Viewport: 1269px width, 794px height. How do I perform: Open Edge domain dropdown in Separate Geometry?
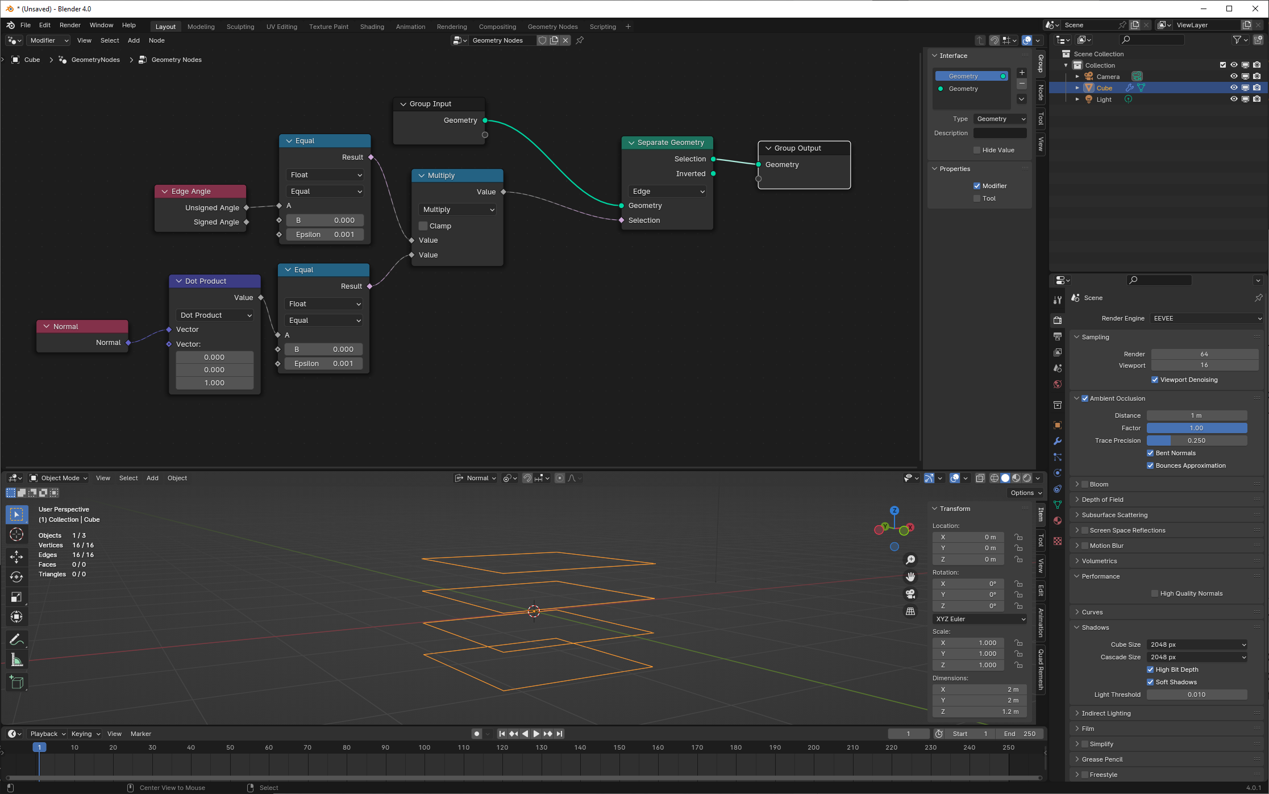click(667, 192)
